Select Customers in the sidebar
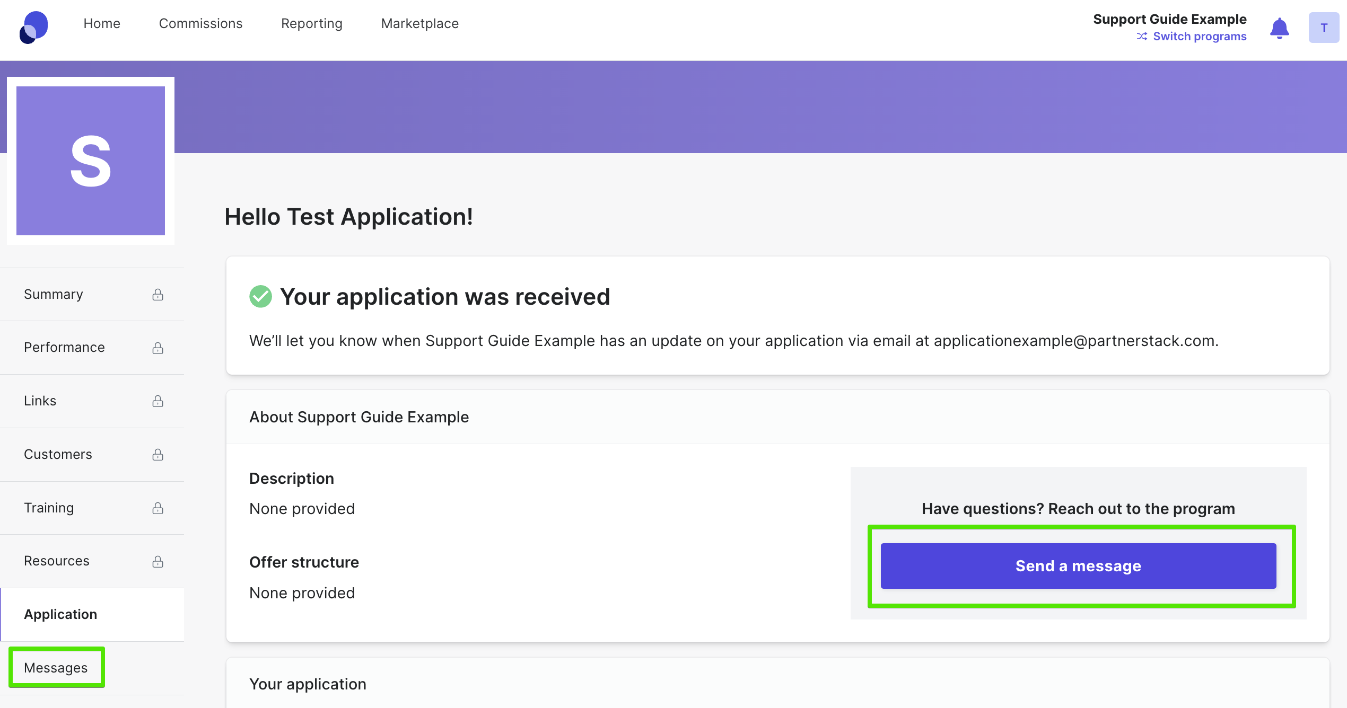The image size is (1347, 708). coord(92,454)
